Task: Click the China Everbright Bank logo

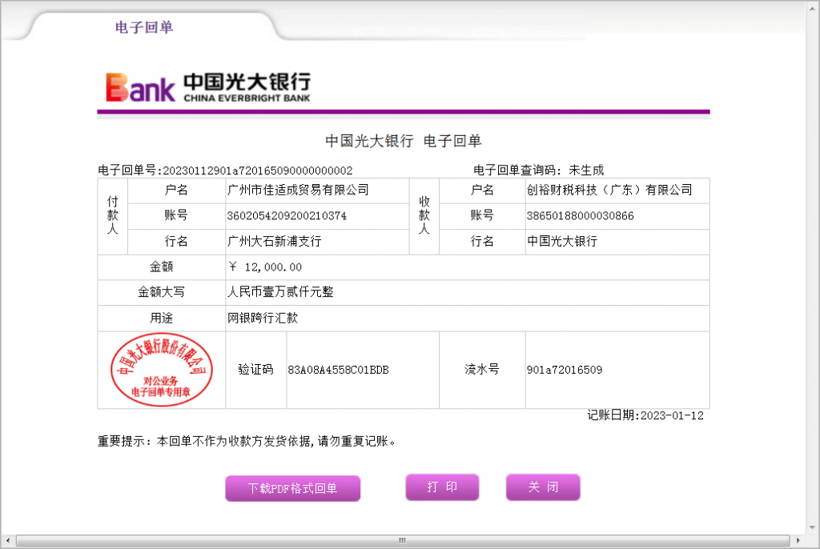Action: tap(208, 86)
